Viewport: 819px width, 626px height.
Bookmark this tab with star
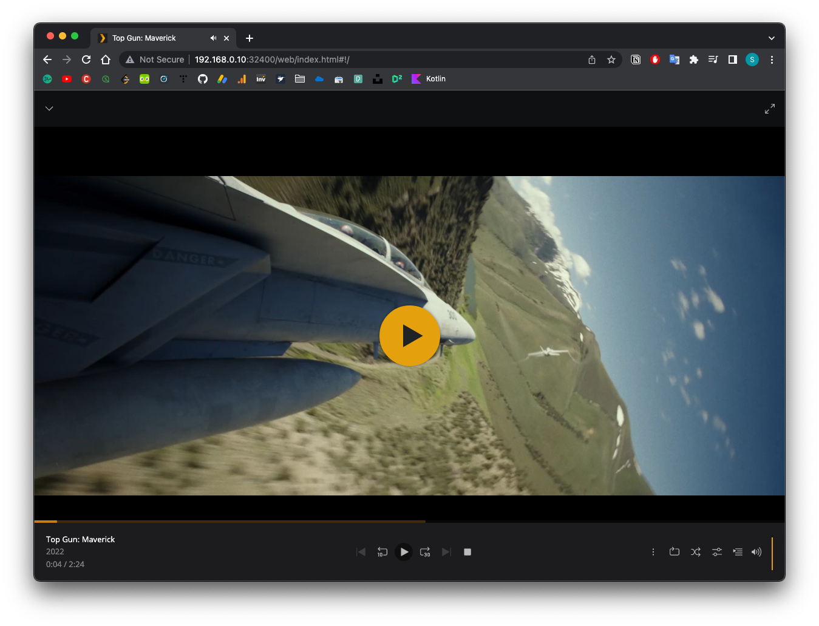(611, 60)
